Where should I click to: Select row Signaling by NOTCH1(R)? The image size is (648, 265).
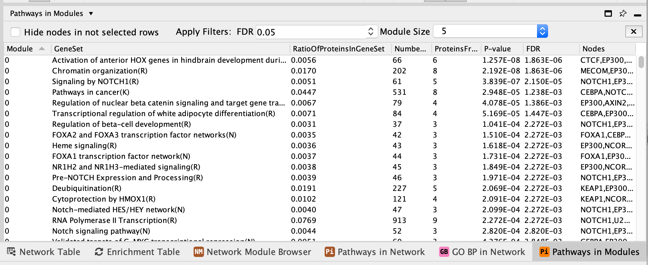coord(320,81)
